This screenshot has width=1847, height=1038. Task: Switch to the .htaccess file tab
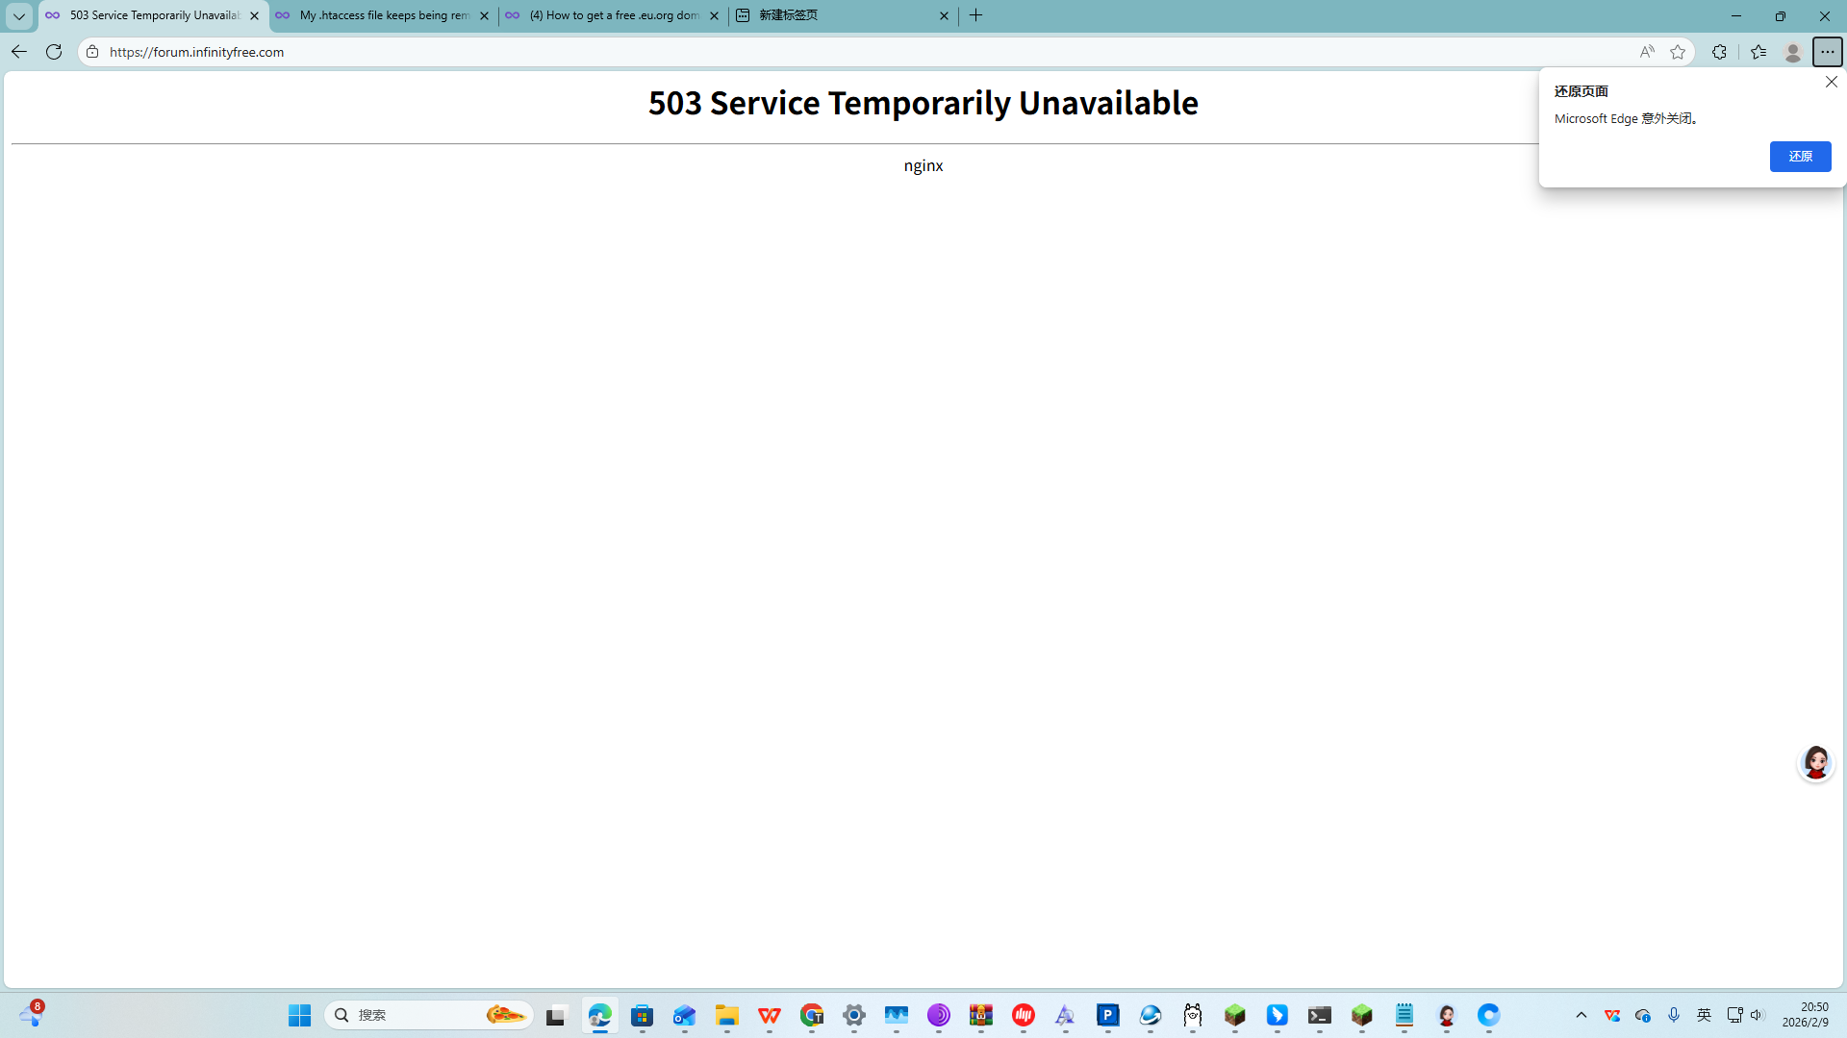pyautogui.click(x=383, y=15)
